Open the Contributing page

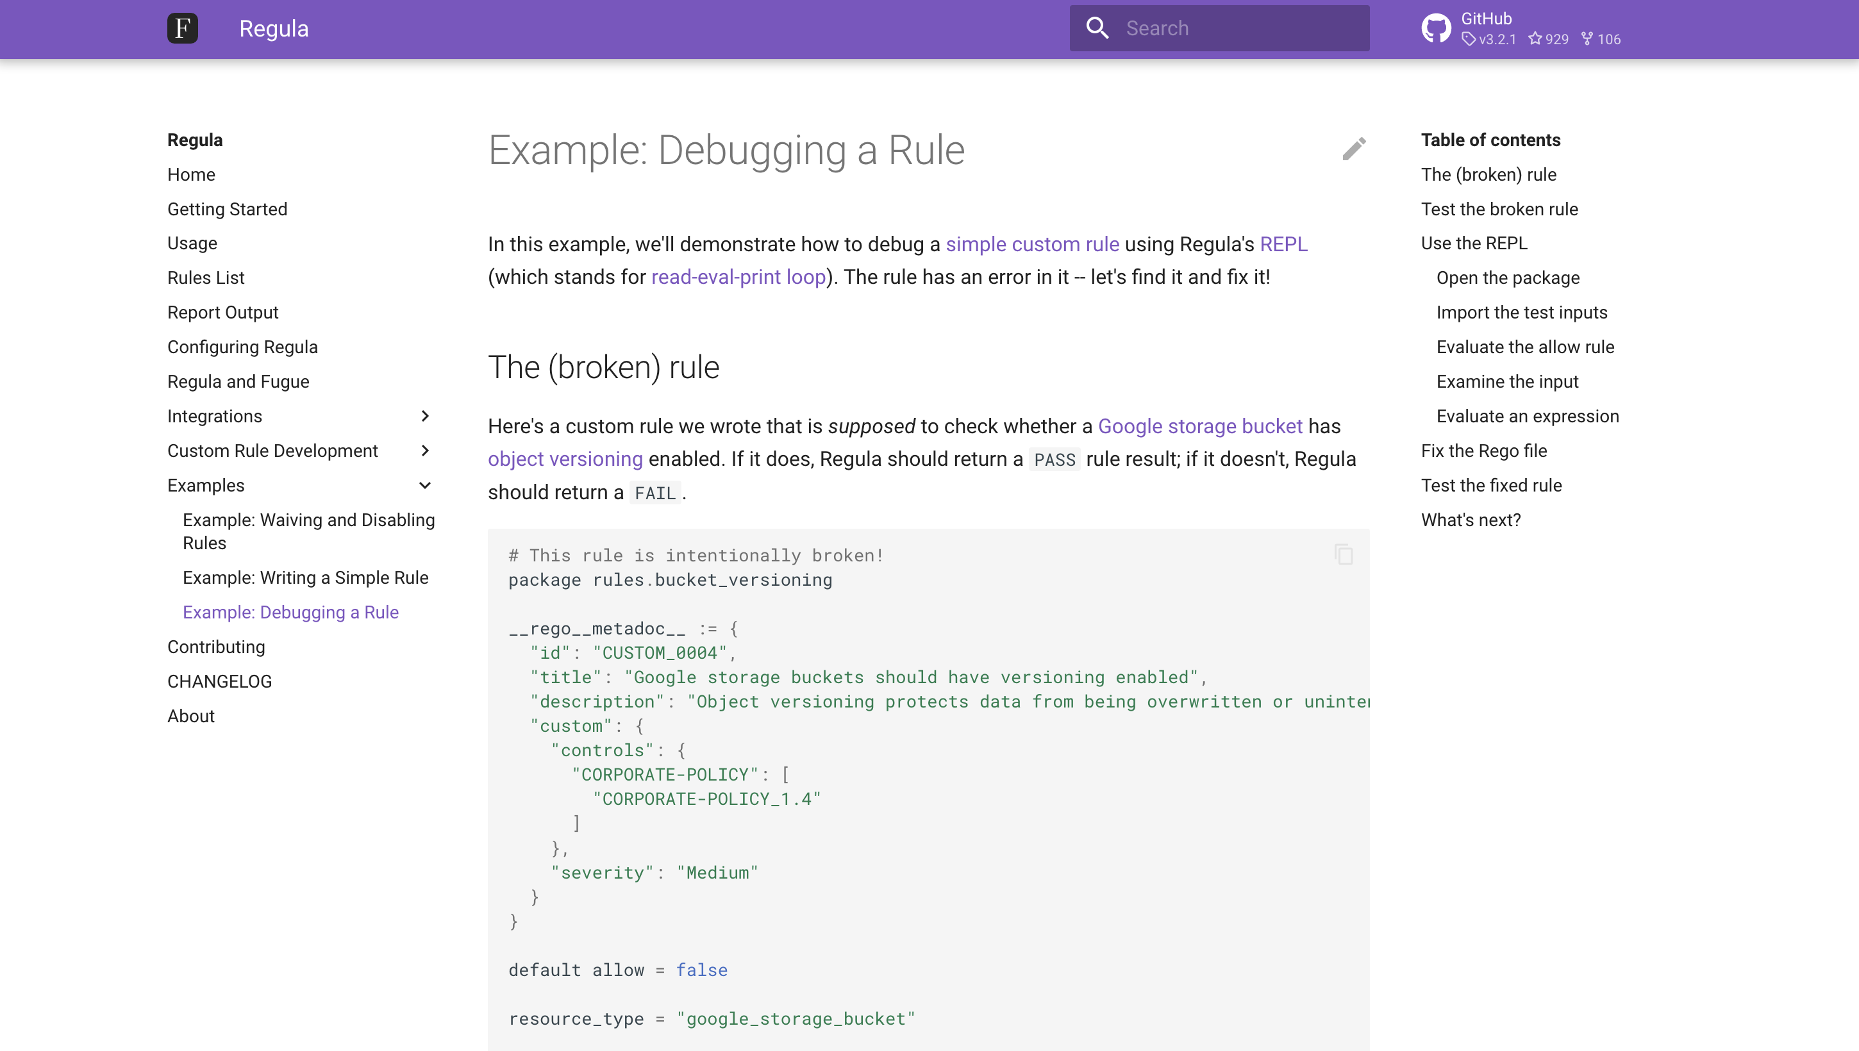216,647
